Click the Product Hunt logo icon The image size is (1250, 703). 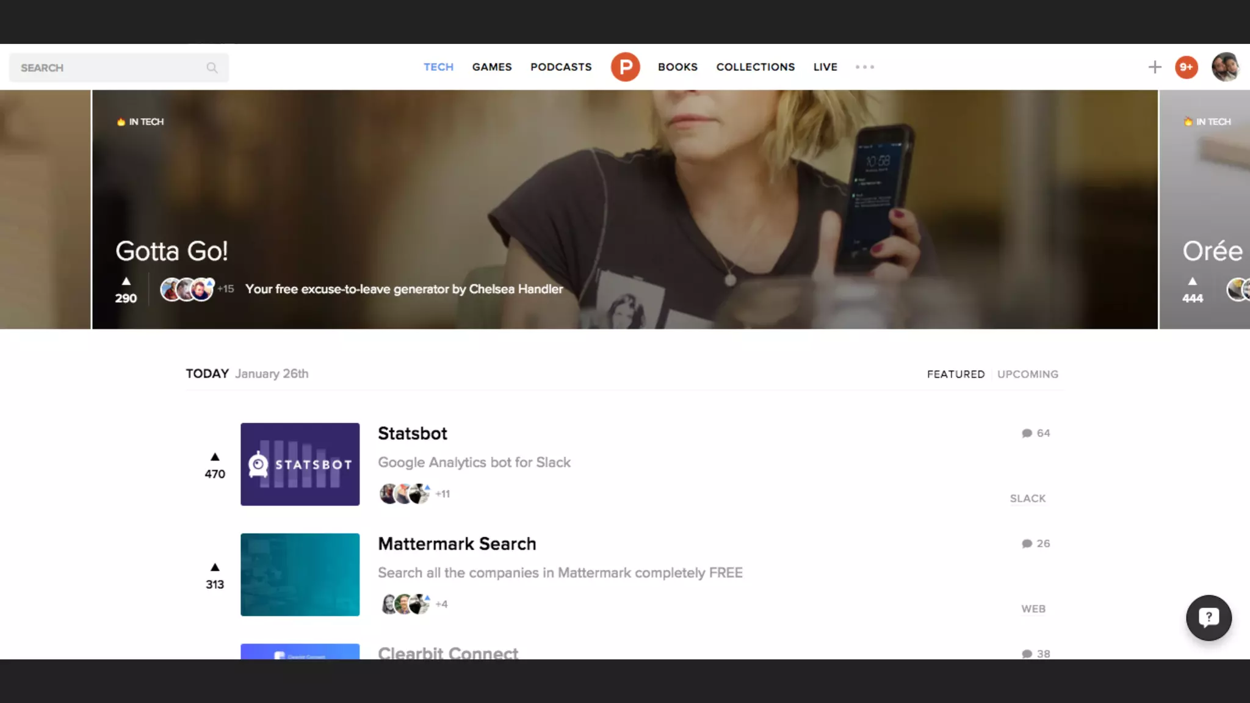(x=625, y=67)
